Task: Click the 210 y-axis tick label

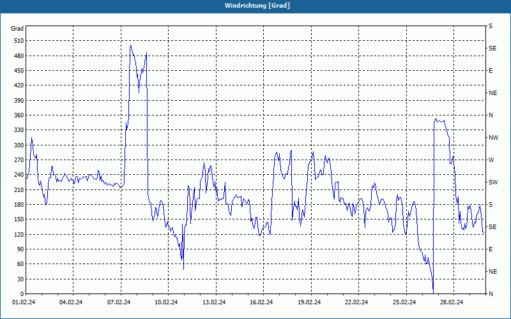Action: tap(19, 189)
